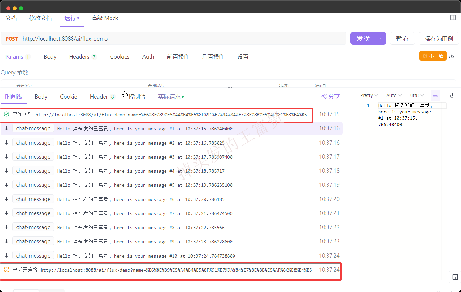This screenshot has width=461, height=292.
Task: Click the 保存为用例 button
Action: pos(439,39)
